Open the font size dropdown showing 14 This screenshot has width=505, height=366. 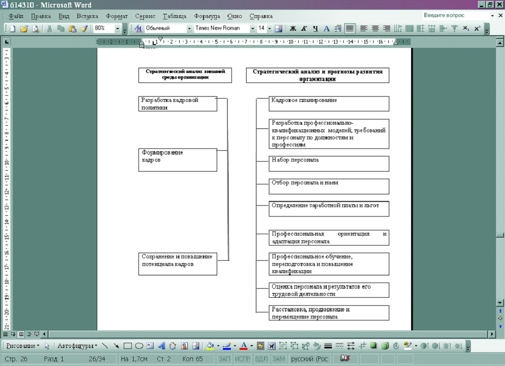click(269, 28)
